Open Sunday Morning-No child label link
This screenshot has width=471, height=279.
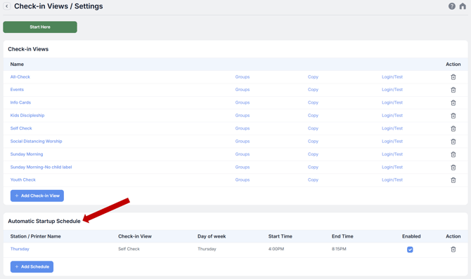[x=41, y=167]
